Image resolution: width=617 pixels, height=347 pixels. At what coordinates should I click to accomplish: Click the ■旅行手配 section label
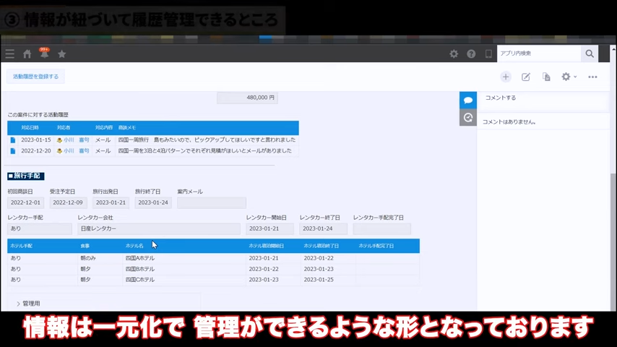[25, 176]
